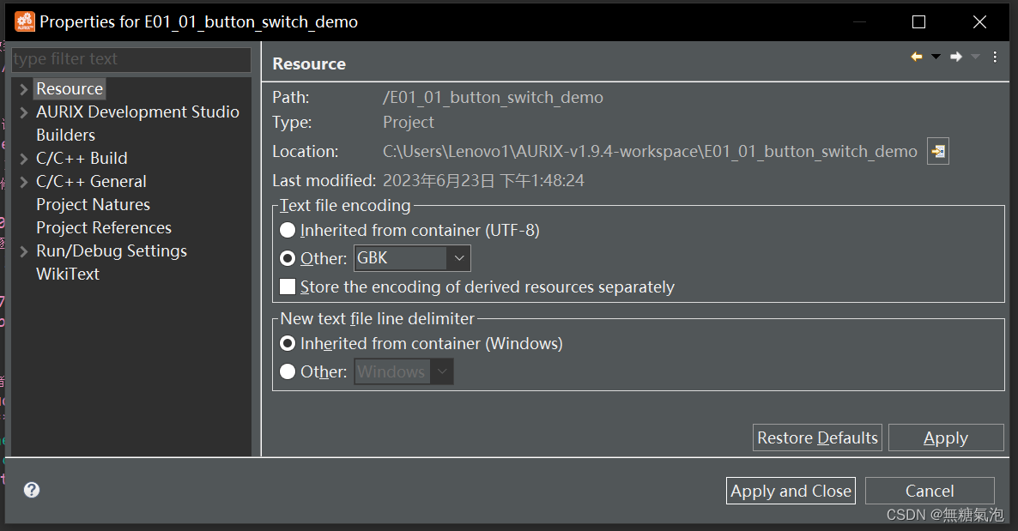The height and width of the screenshot is (531, 1018).
Task: Click the Path value /E01_01_button_switch_demo
Action: pos(493,98)
